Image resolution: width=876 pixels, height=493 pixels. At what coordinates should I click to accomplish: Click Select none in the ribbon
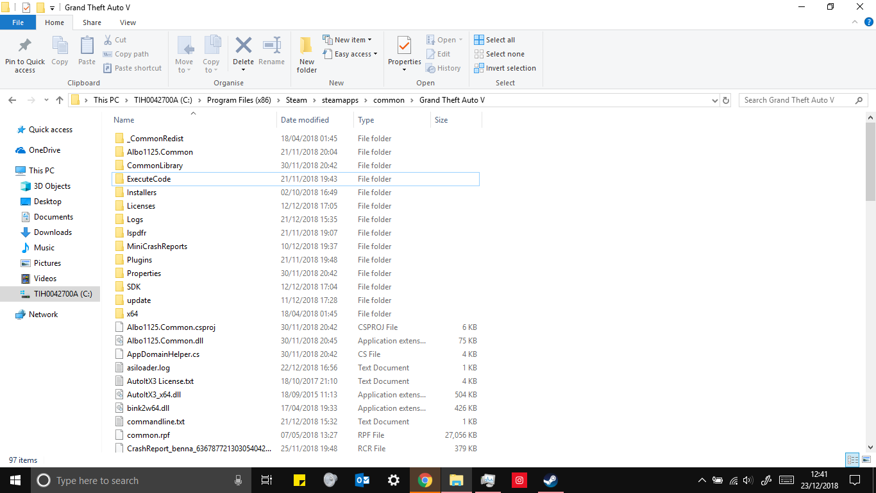[x=499, y=54]
